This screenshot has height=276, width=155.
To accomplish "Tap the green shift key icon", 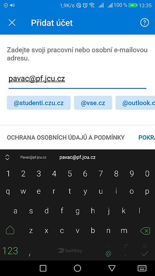I will 10,230.
